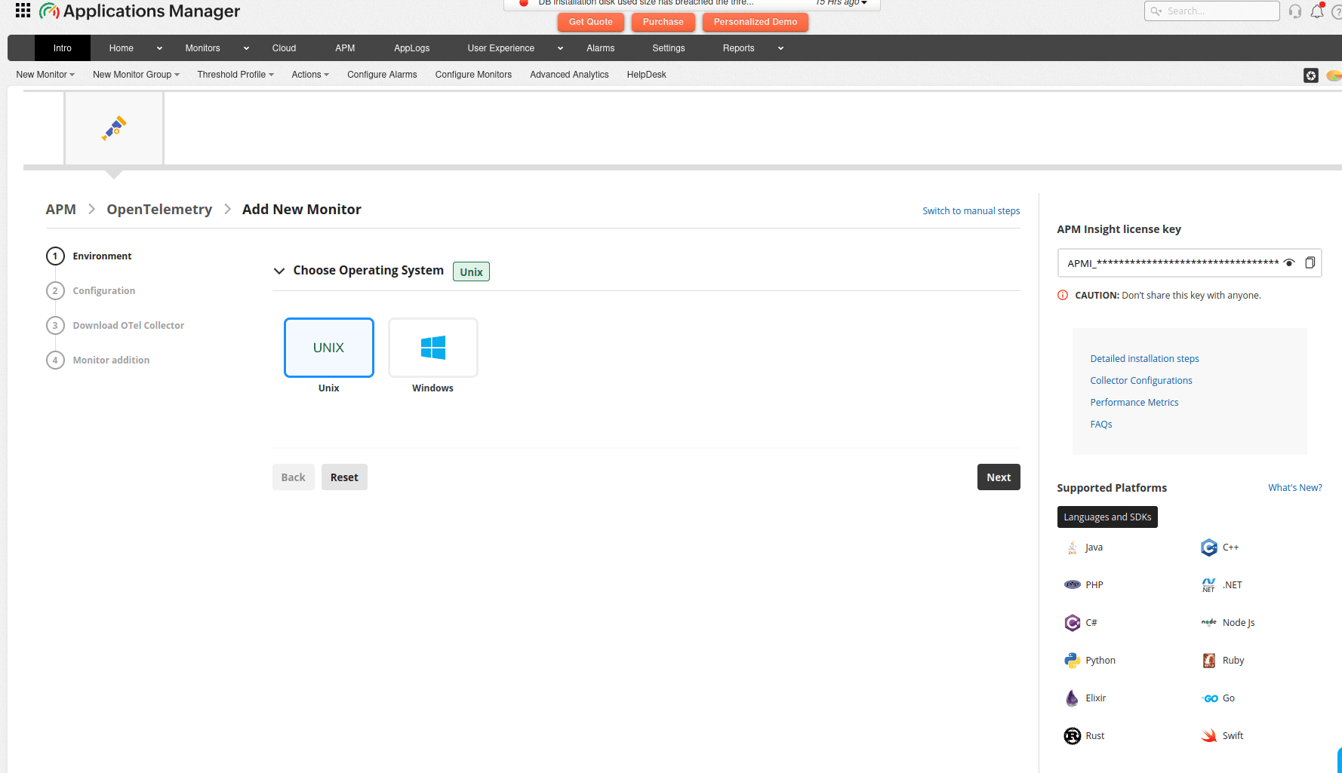This screenshot has height=773, width=1342.
Task: Reveal the license key with eye icon
Action: (x=1289, y=263)
